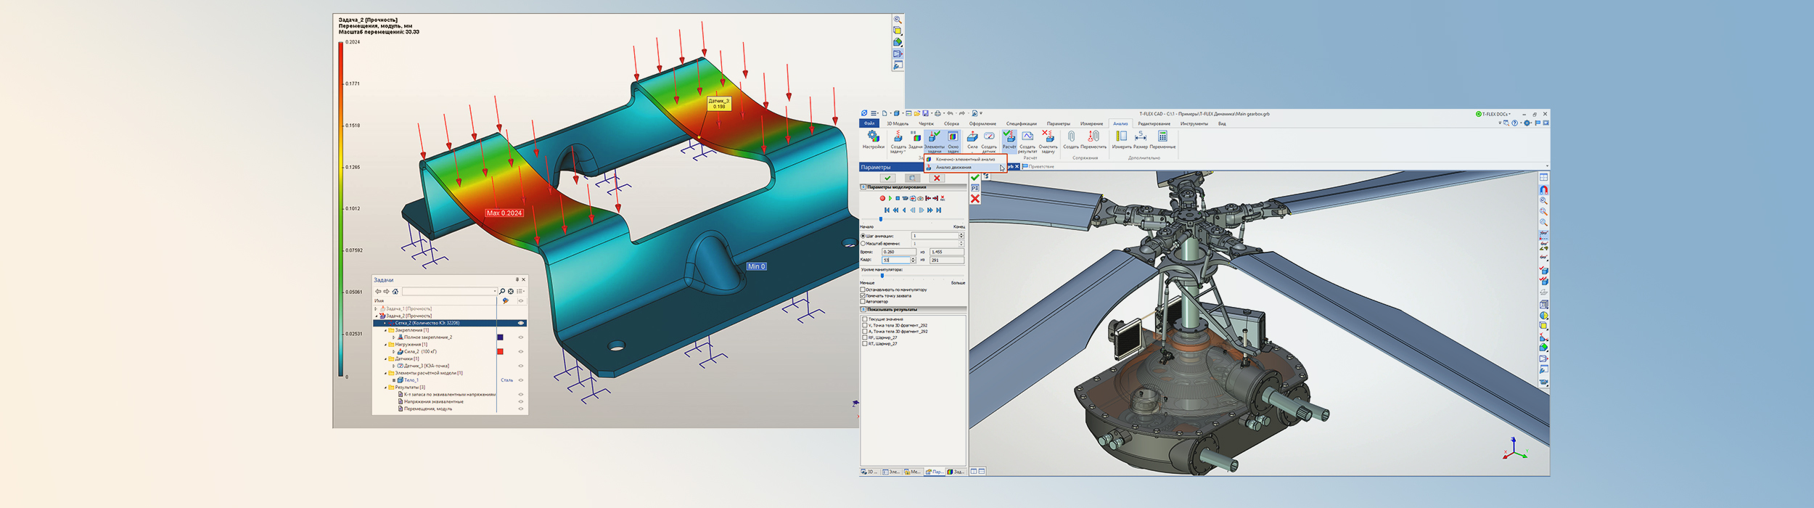Expand the Задача_1 [Прочность] tree node
This screenshot has width=1814, height=508.
(376, 309)
